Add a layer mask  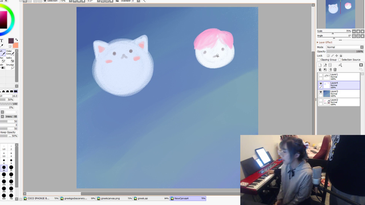click(x=361, y=65)
